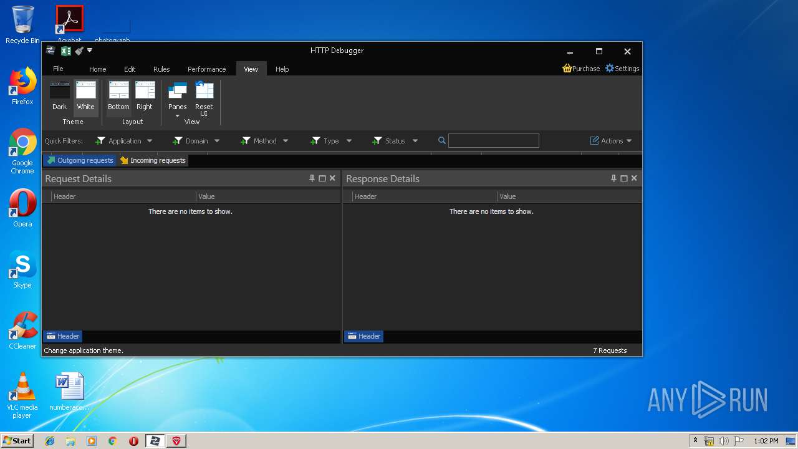Click Internet Explorer in the taskbar
The width and height of the screenshot is (798, 449).
(x=50, y=441)
